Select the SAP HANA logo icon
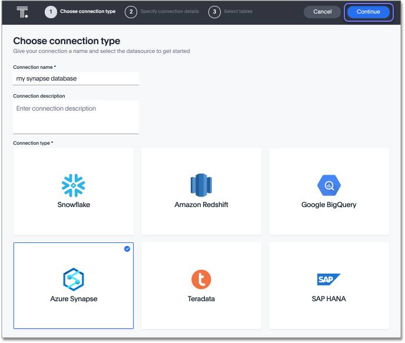405x343 pixels. click(329, 279)
